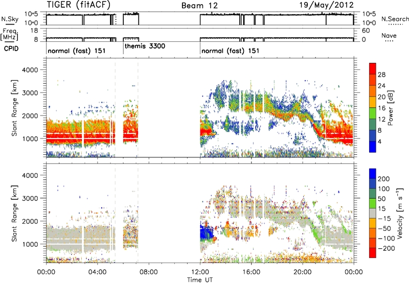
Task: Click the 50 tick on velocity colorbar
Action: (382, 199)
